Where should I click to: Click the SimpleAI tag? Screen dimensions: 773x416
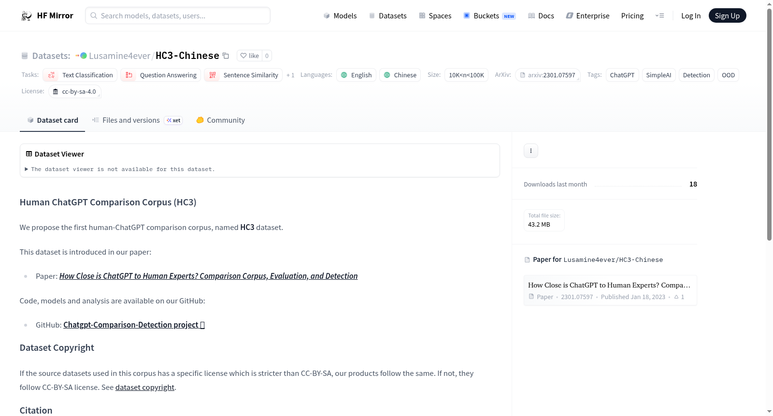(659, 75)
